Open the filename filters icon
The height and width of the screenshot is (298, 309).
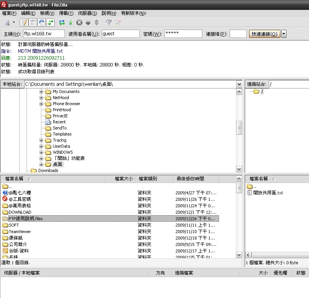tap(109, 22)
